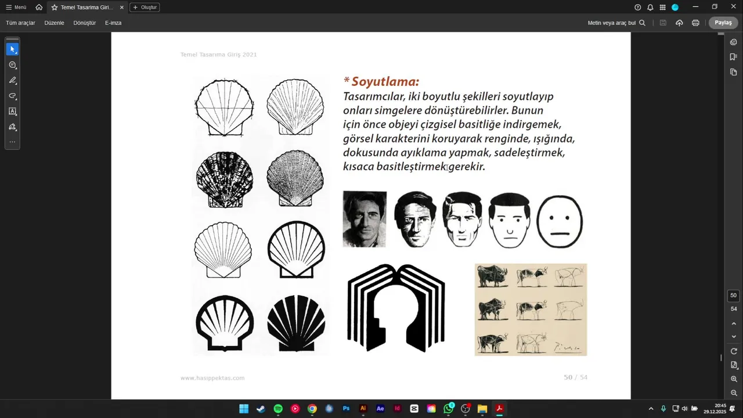This screenshot has height=418, width=743.
Task: Open Google Chrome from the taskbar
Action: 312,409
